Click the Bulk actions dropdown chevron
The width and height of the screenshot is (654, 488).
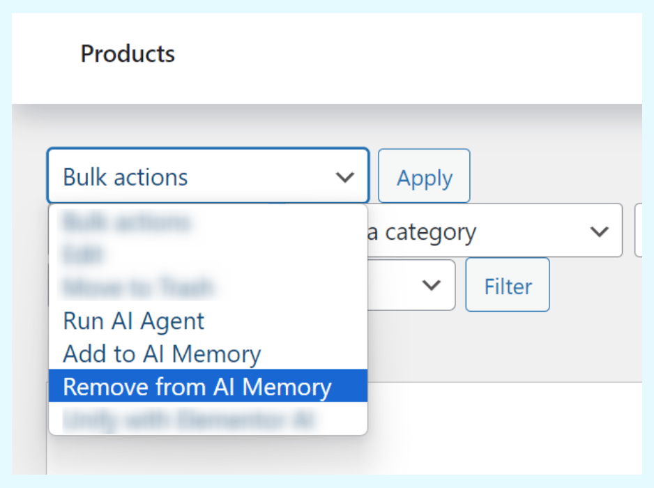(x=345, y=177)
